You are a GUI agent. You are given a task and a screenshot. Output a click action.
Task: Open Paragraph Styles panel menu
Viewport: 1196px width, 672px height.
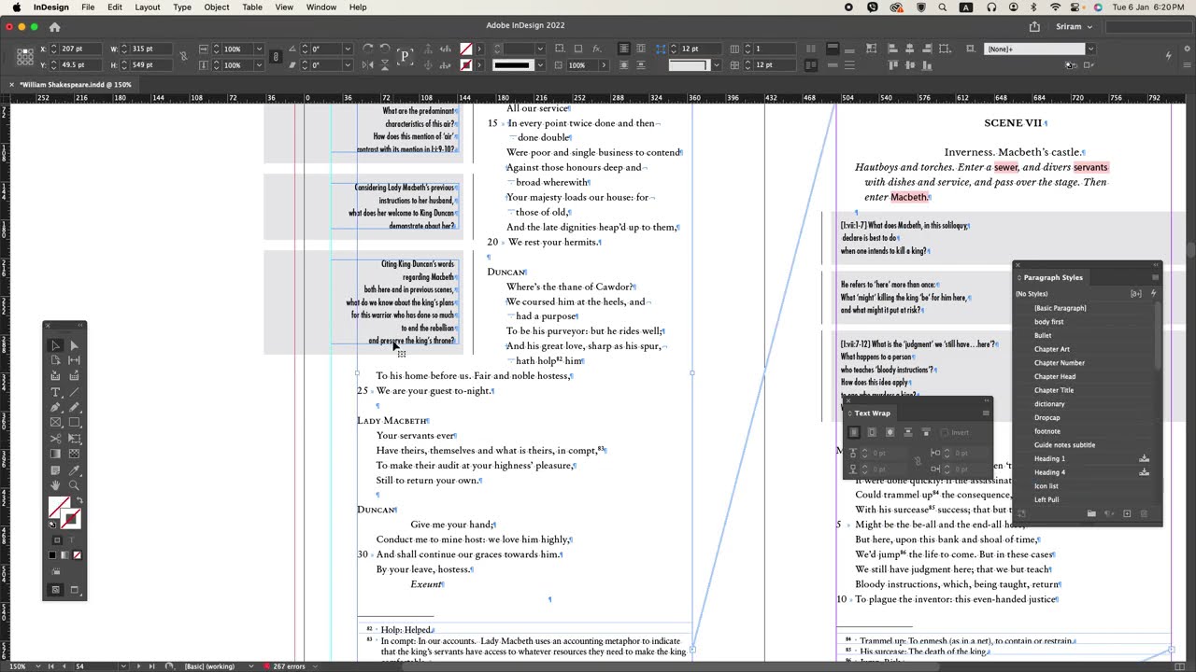pyautogui.click(x=1155, y=277)
